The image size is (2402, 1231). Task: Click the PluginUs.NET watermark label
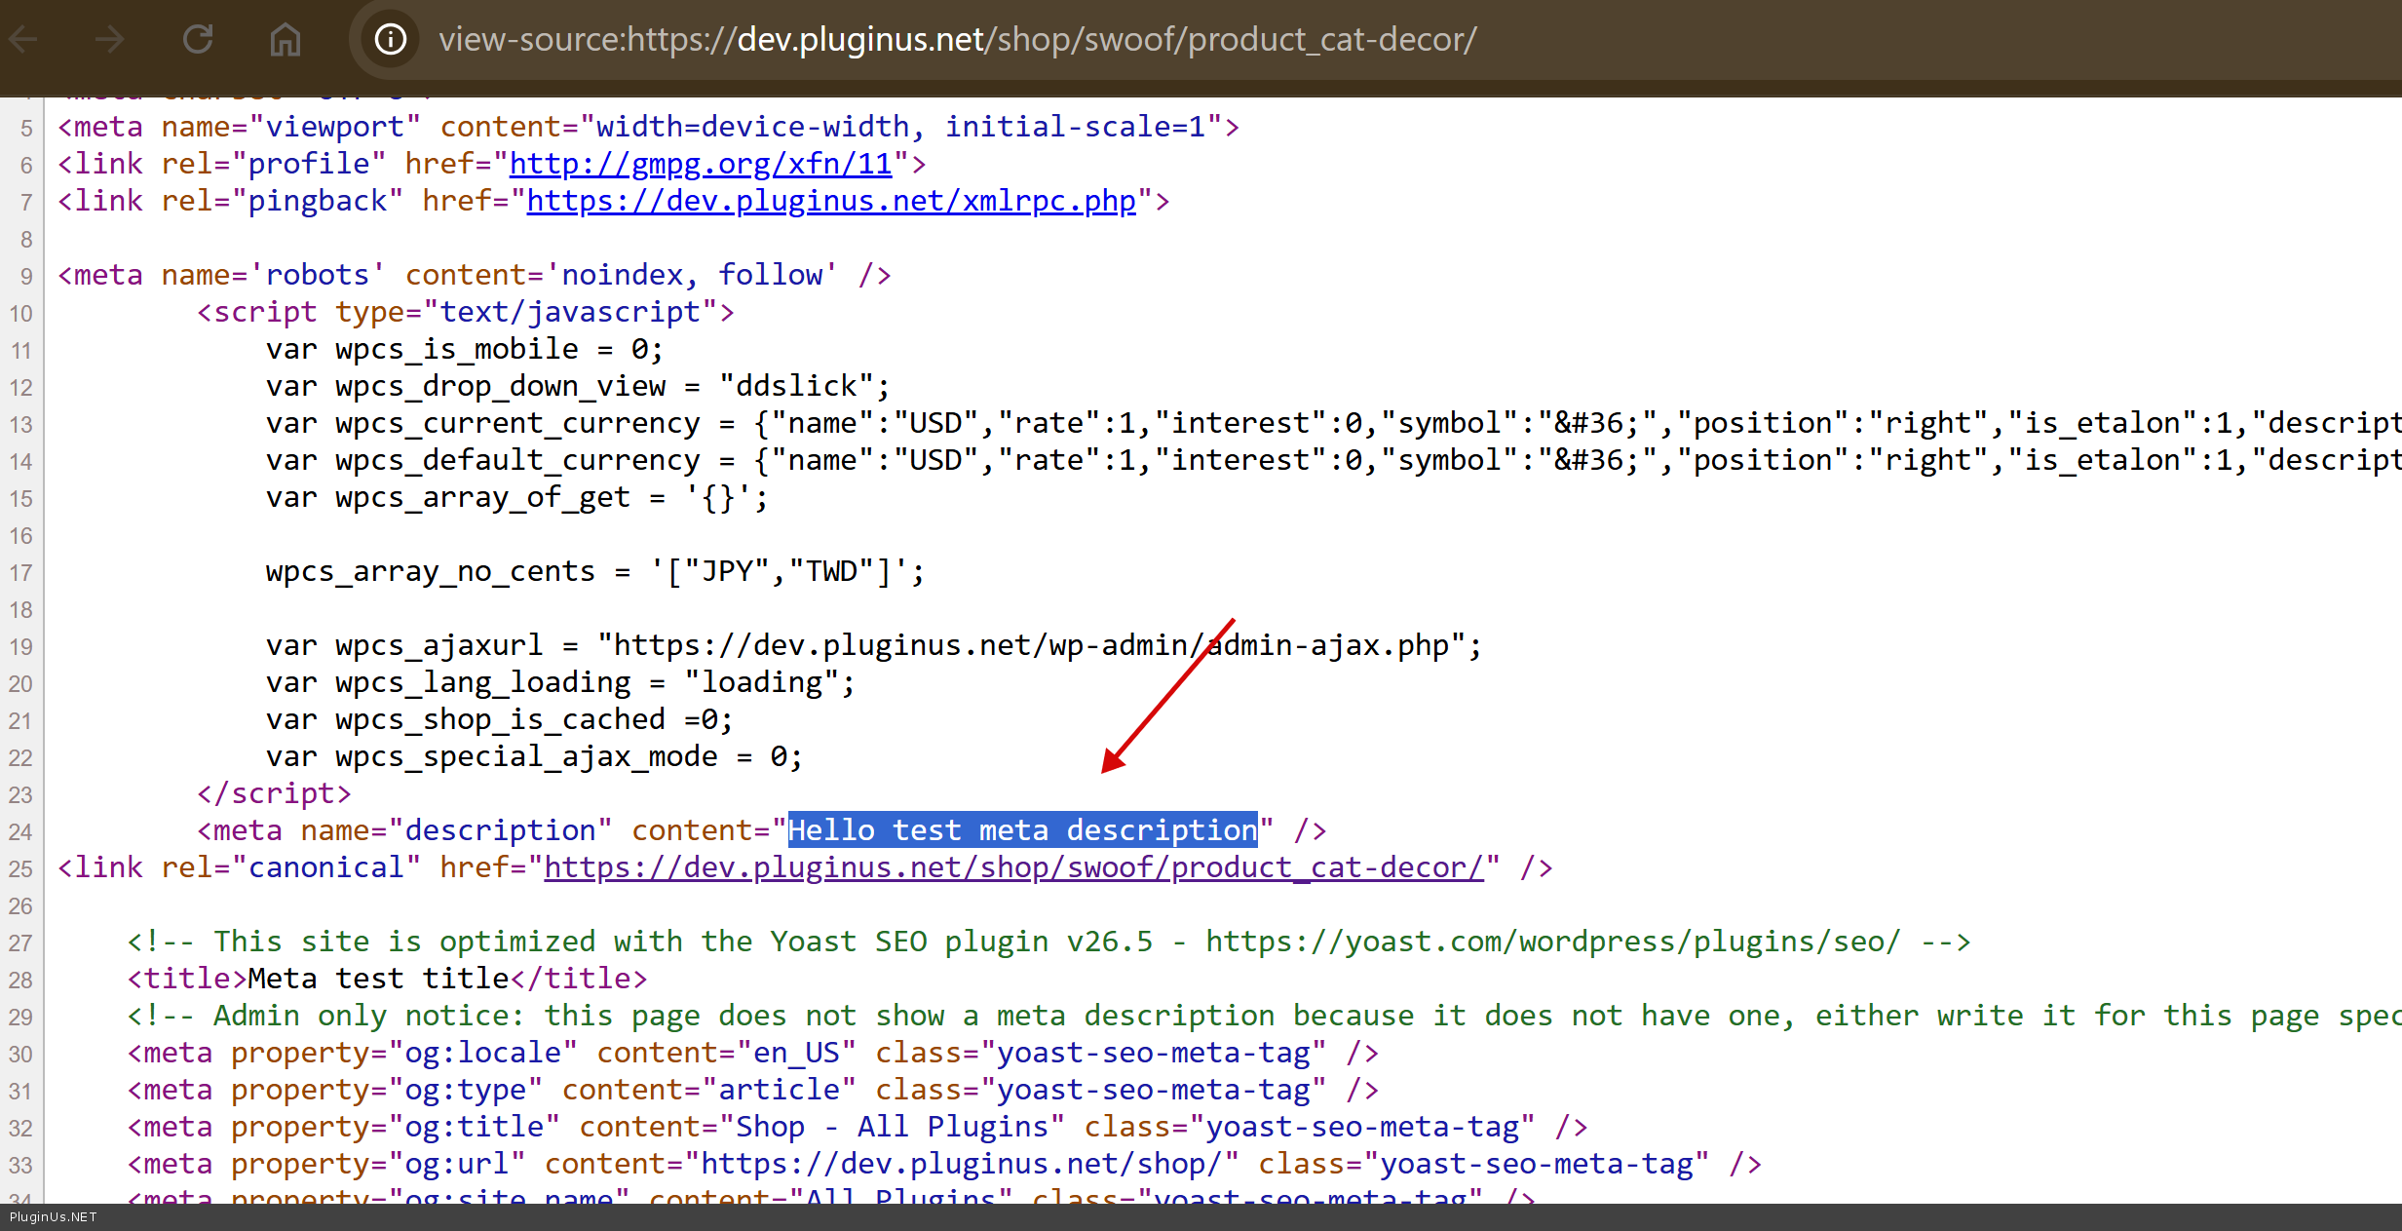coord(54,1217)
